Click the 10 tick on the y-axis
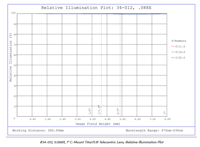The width and height of the screenshot is (200, 147). [x=15, y=106]
